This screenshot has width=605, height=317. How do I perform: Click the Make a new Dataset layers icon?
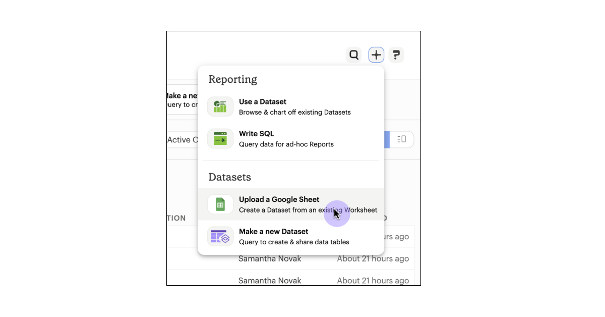click(x=220, y=236)
